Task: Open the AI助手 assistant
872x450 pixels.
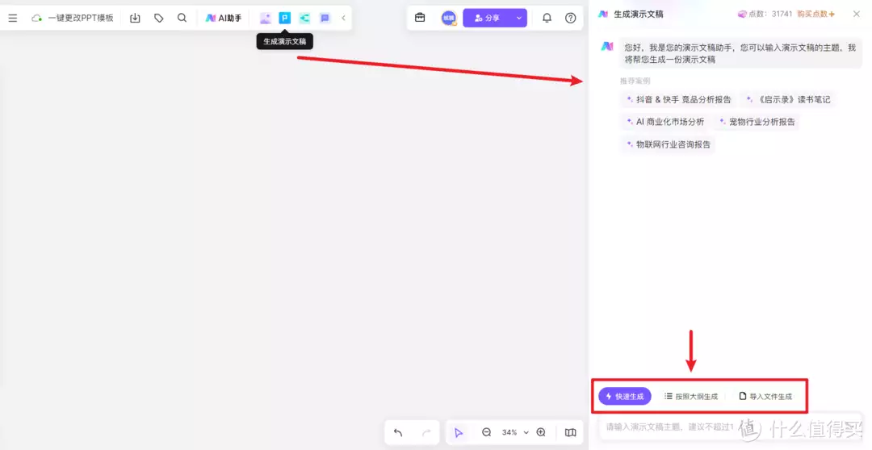Action: tap(224, 18)
